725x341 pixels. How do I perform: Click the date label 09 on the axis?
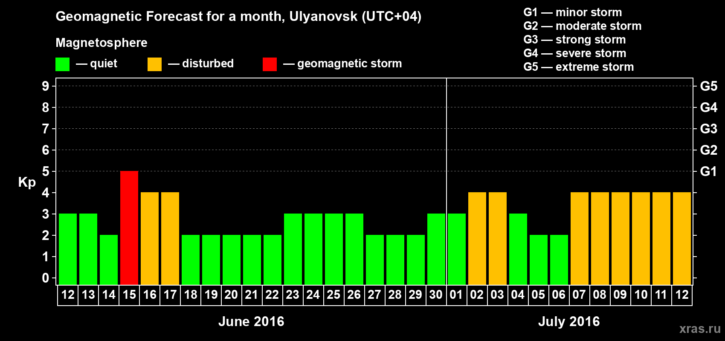click(x=620, y=295)
